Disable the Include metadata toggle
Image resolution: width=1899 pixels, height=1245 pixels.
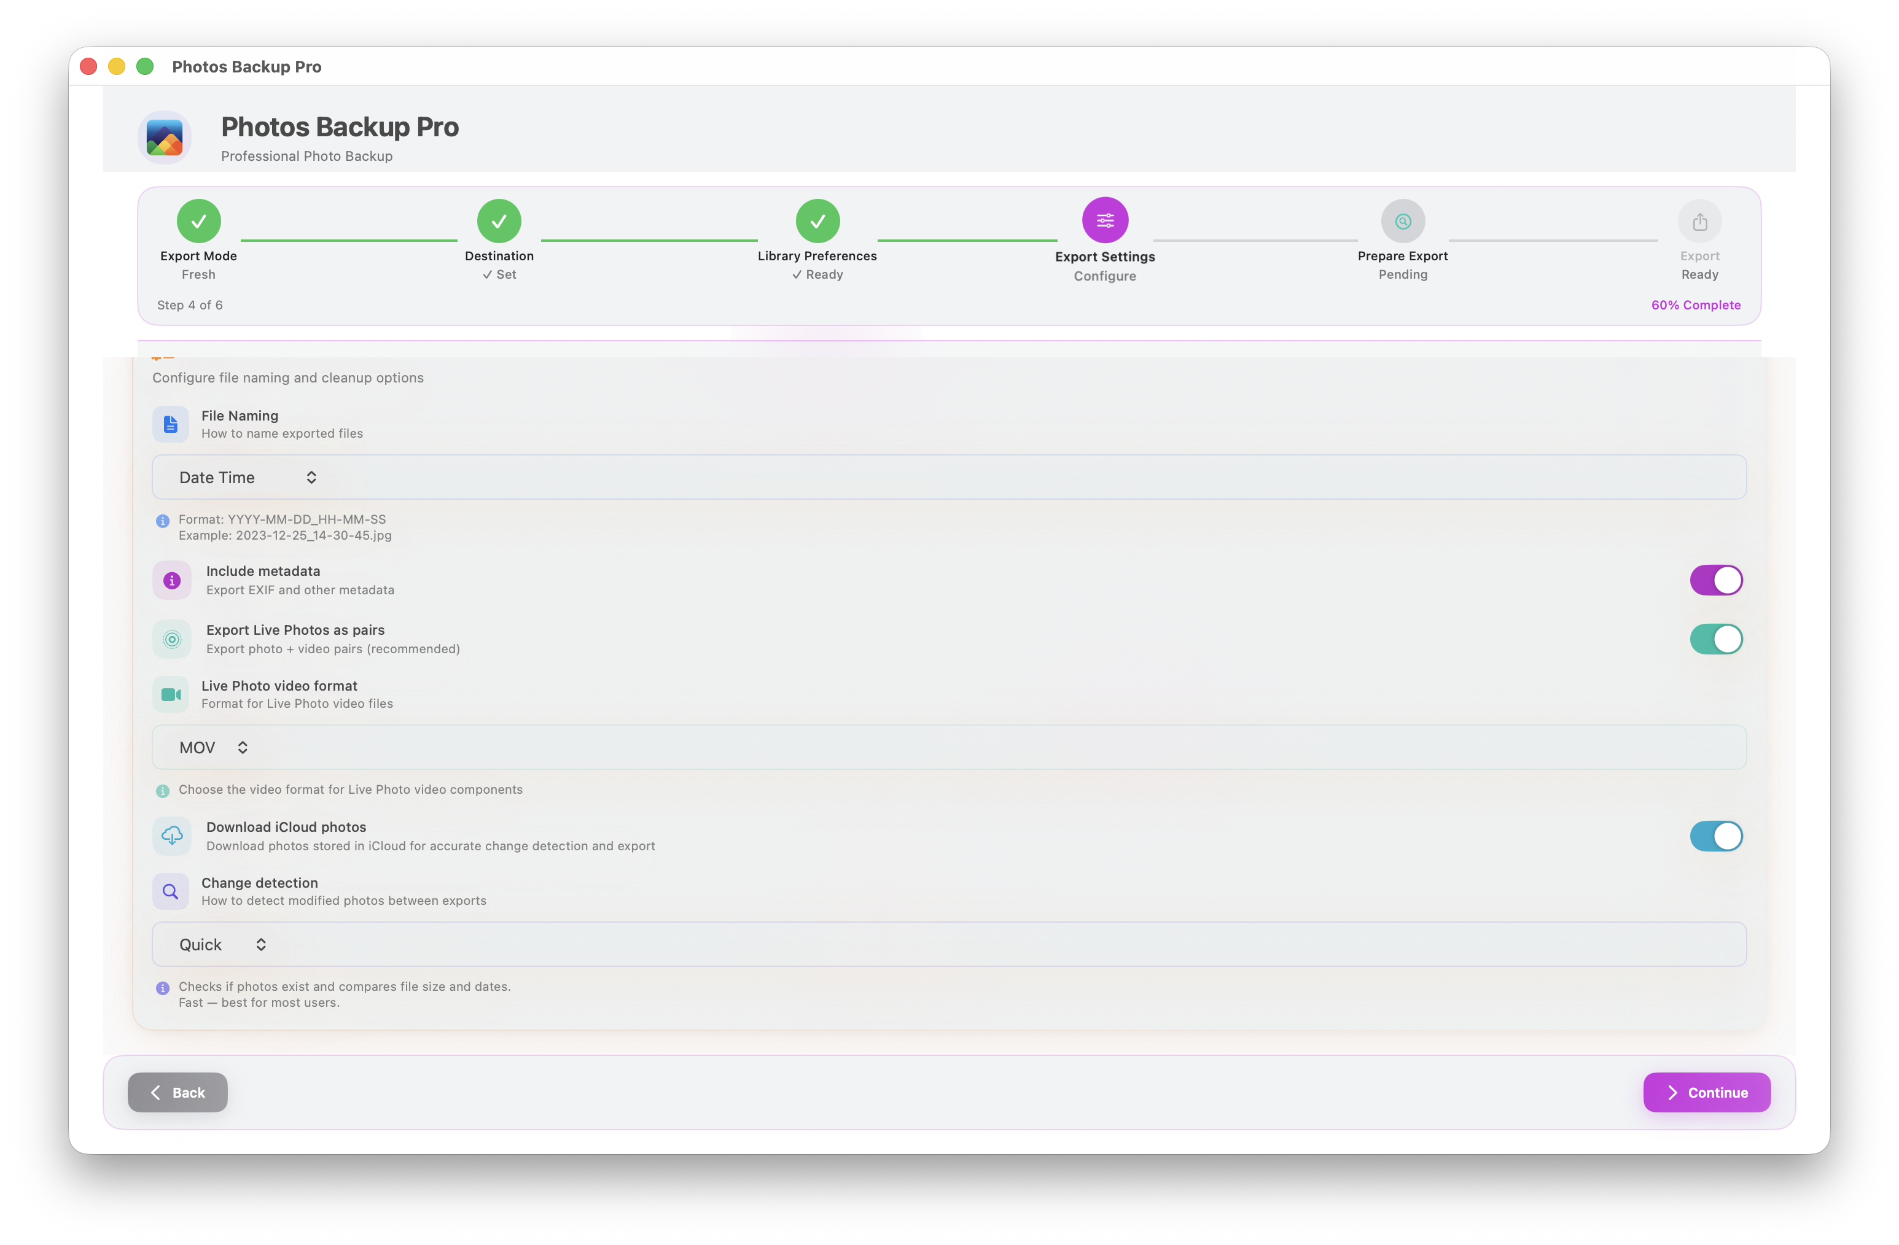click(1716, 581)
